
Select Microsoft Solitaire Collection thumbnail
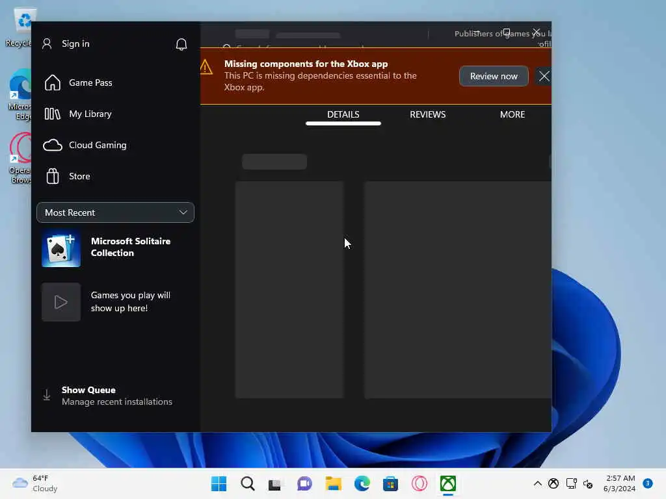click(x=60, y=248)
